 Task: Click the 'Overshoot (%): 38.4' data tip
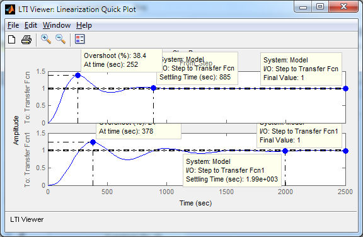coord(122,60)
